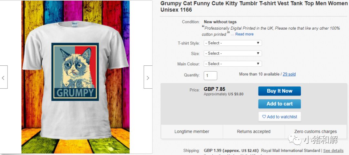This screenshot has width=349, height=155.
Task: Click the Quantity input field
Action: pyautogui.click(x=210, y=75)
